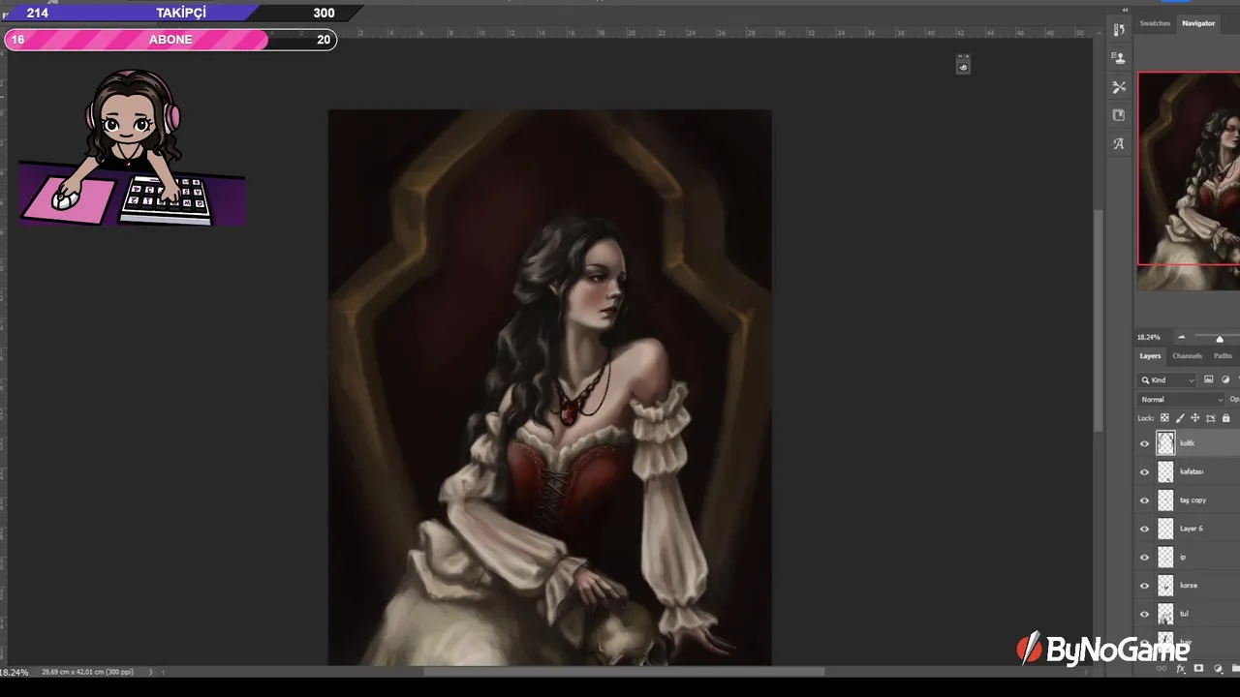The width and height of the screenshot is (1240, 697).
Task: Select the korse layer name
Action: coord(1189,586)
